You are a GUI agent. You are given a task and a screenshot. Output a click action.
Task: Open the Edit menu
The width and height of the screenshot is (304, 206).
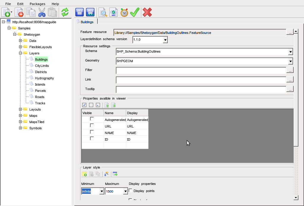tap(20, 4)
